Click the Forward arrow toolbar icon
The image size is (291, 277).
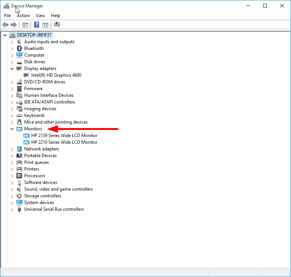click(14, 25)
